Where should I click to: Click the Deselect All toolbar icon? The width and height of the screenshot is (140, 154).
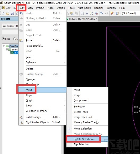[x=91, y=13]
